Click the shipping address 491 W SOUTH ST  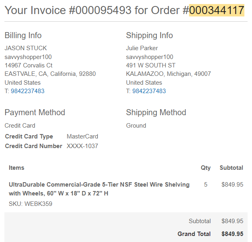tap(150, 65)
